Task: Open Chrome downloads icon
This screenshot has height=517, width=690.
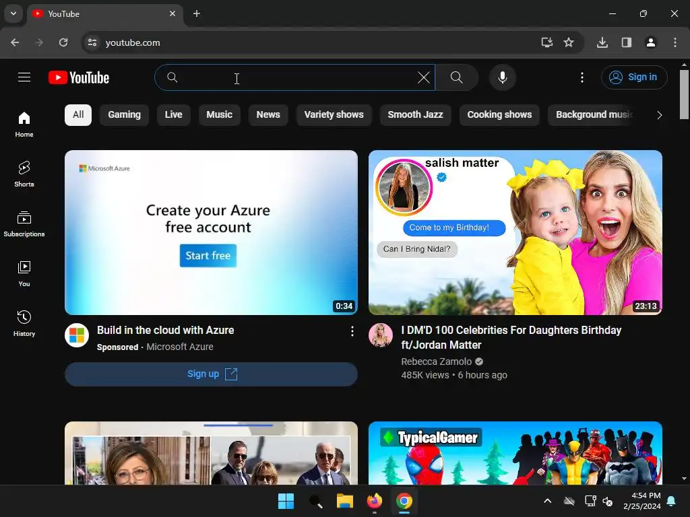Action: pyautogui.click(x=602, y=42)
